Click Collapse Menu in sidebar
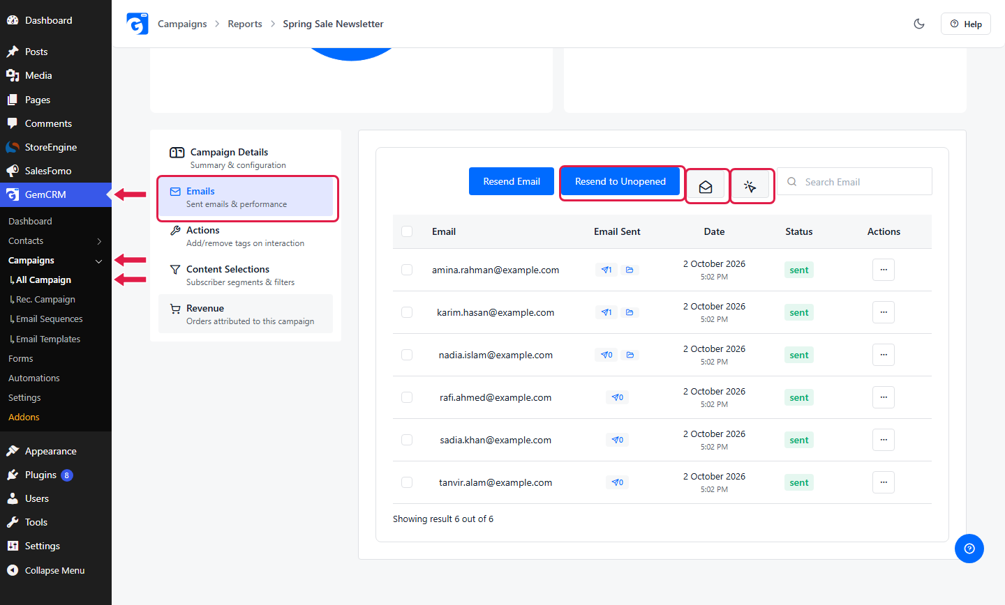Viewport: 1005px width, 605px height. [55, 570]
